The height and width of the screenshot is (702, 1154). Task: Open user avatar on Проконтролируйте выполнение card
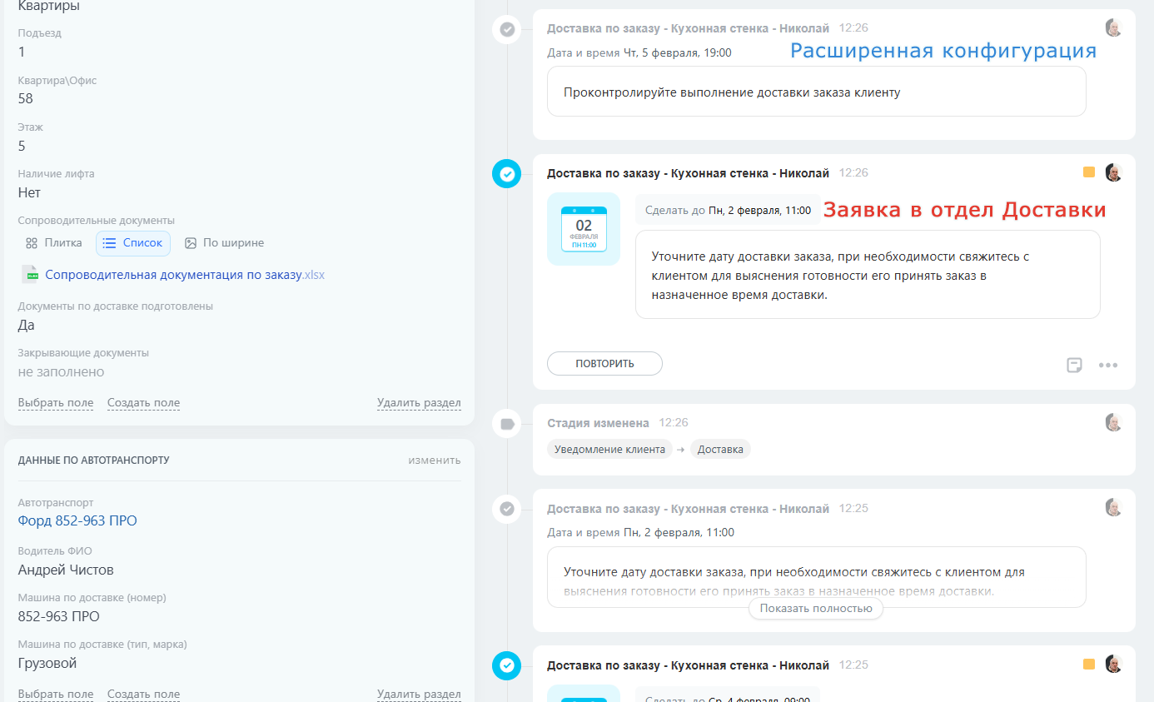1113,27
